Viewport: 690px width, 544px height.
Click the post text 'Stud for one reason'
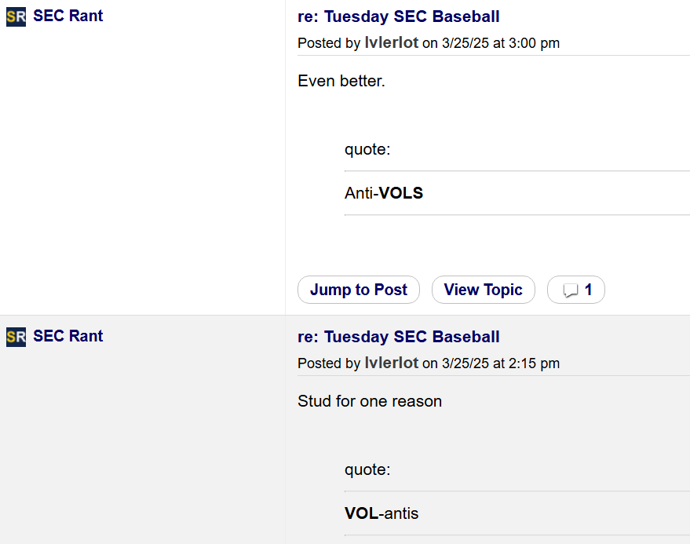click(x=370, y=401)
